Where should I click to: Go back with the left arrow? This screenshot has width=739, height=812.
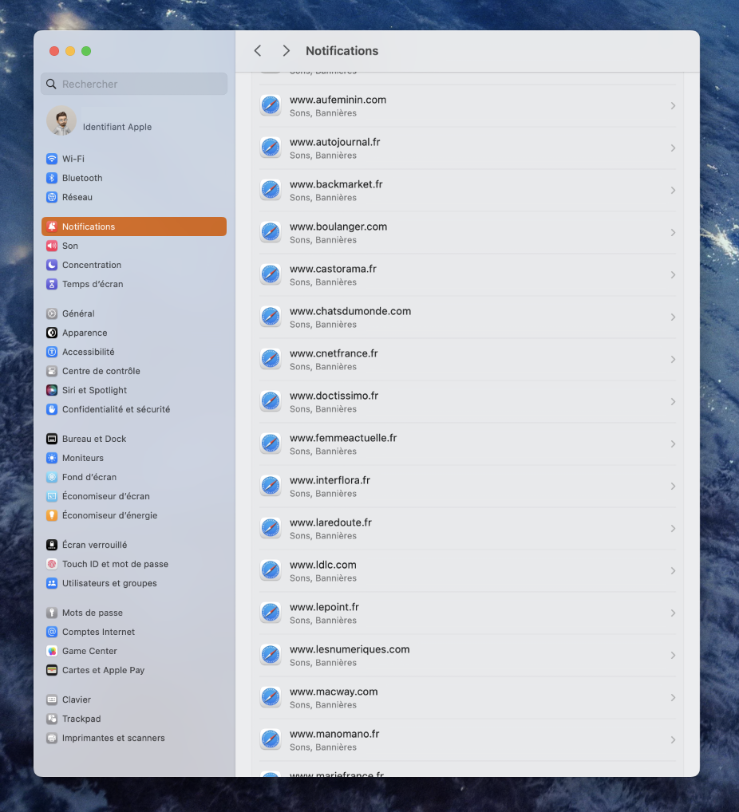(258, 51)
